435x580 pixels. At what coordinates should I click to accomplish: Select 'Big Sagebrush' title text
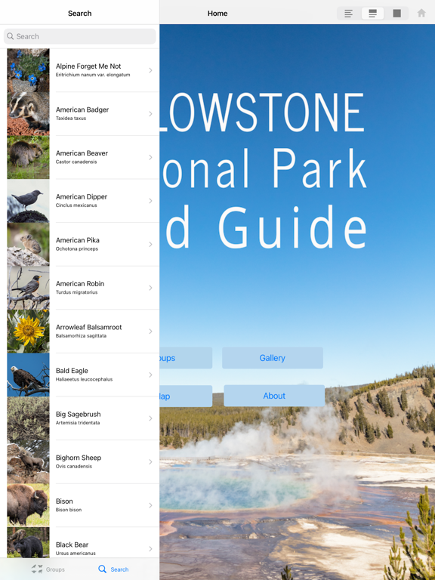(x=78, y=415)
